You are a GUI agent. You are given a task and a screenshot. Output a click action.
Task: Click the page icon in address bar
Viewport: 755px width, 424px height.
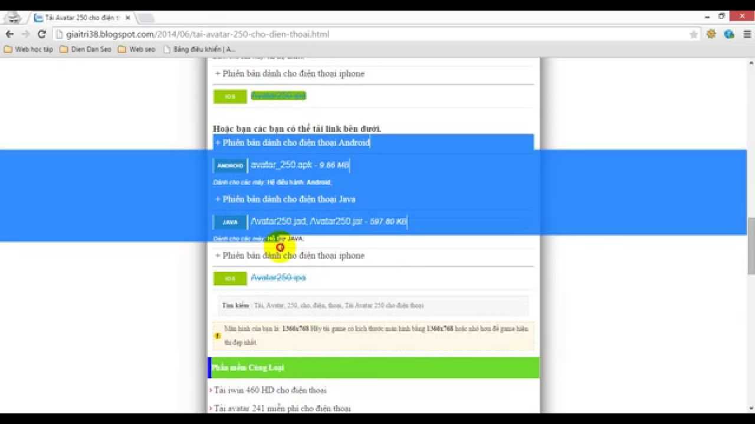point(59,34)
